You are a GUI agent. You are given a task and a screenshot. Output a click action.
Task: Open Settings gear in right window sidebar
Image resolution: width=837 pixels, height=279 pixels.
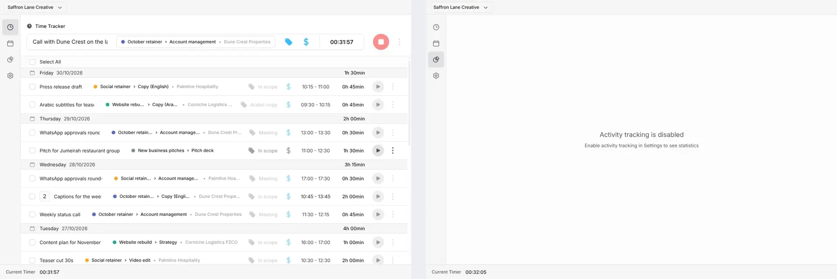pos(436,75)
